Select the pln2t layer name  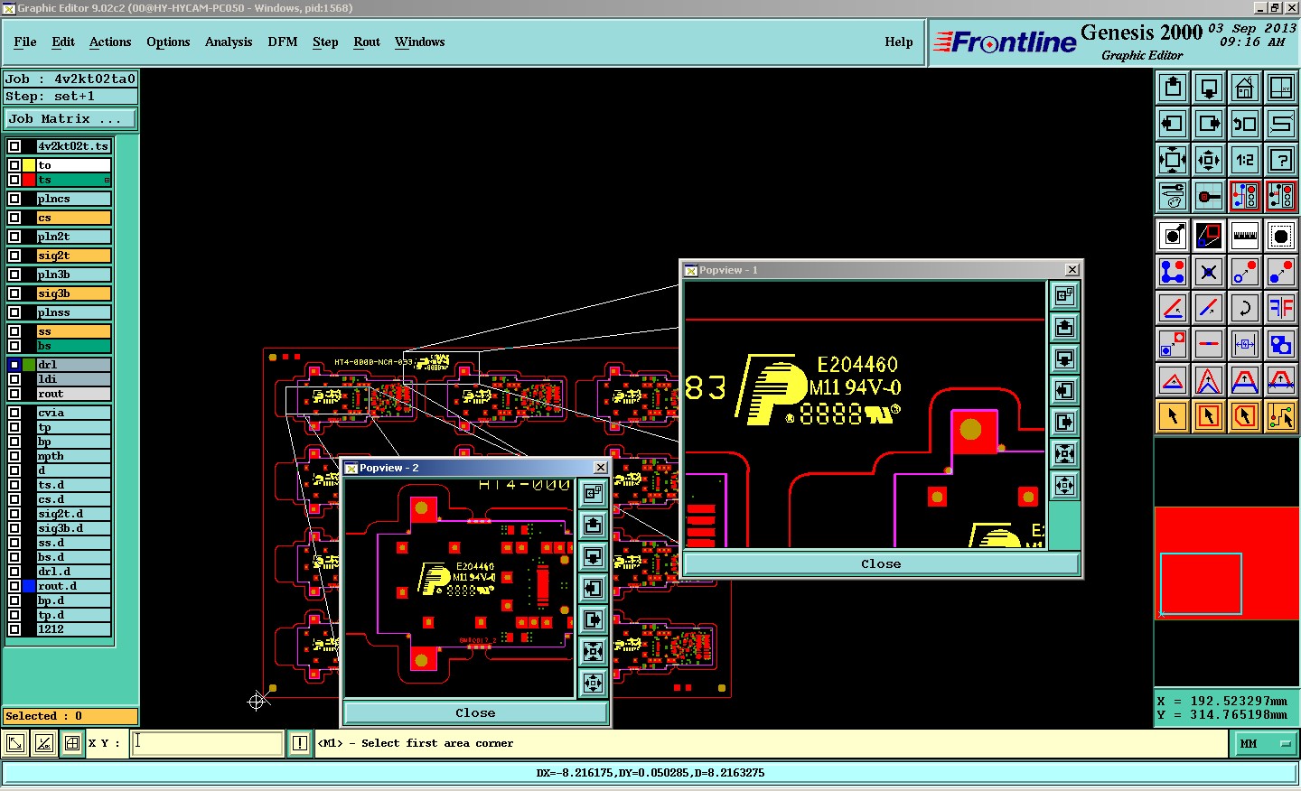pyautogui.click(x=73, y=237)
